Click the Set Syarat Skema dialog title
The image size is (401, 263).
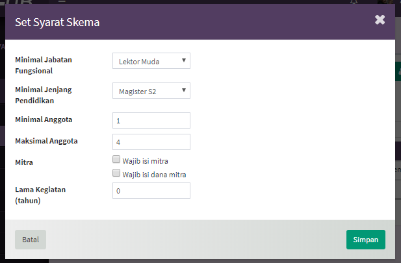(57, 22)
